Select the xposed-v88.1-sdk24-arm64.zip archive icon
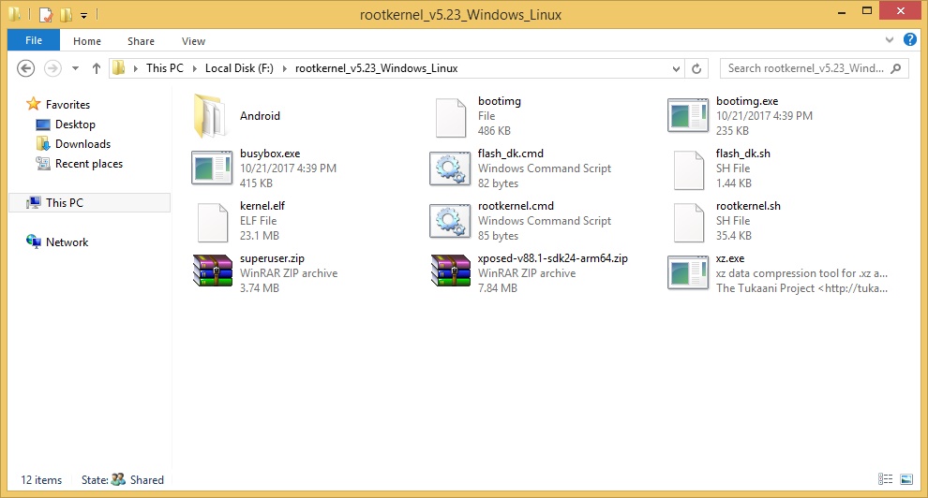The image size is (928, 498). (450, 271)
